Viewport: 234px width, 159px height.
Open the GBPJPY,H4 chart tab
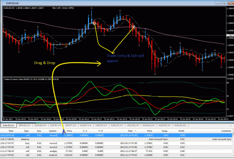(x=71, y=125)
